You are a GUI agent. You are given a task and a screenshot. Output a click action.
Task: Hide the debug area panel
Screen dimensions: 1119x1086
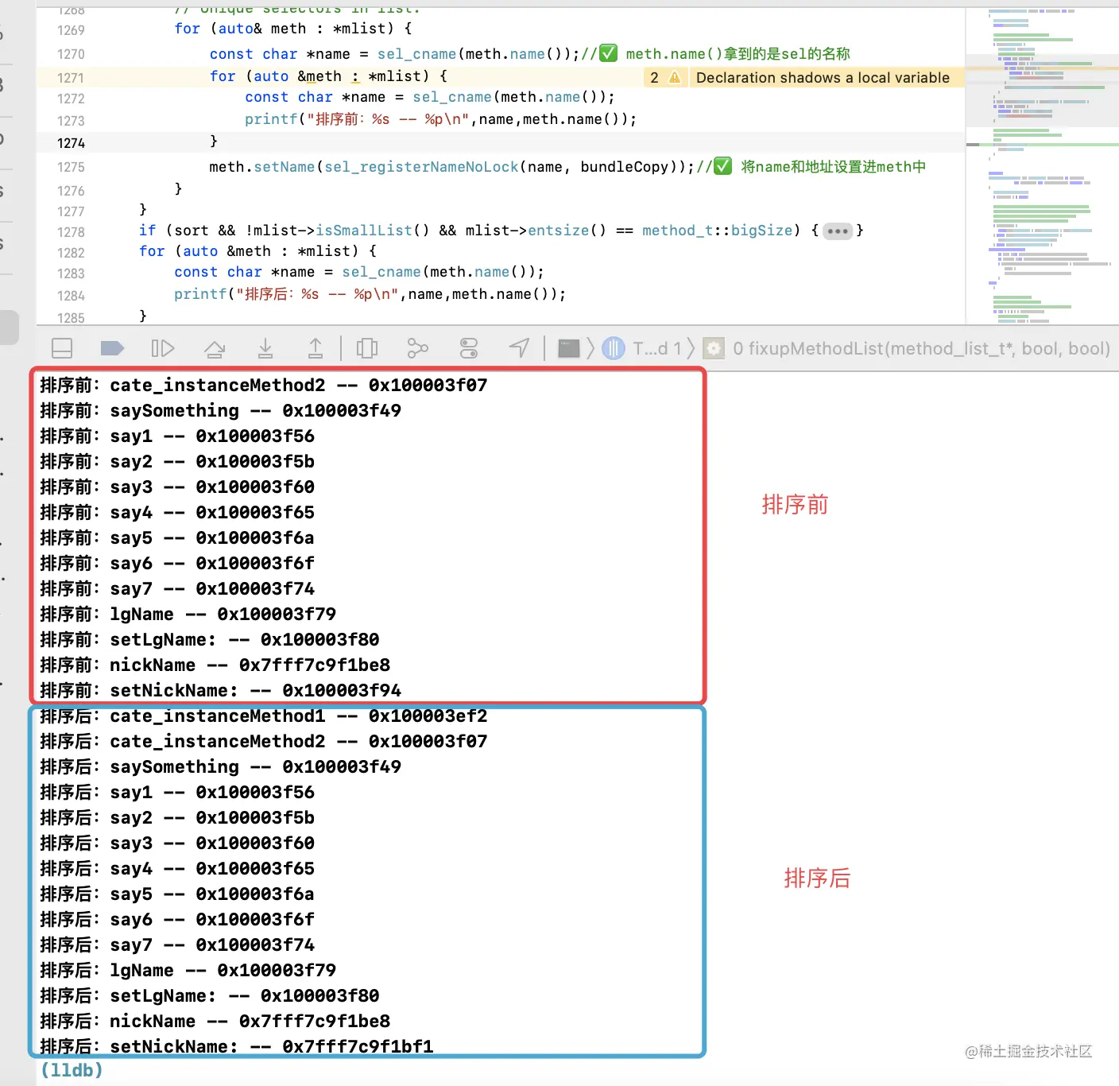62,347
